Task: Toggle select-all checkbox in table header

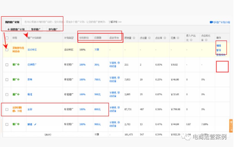Action: [x=7, y=38]
